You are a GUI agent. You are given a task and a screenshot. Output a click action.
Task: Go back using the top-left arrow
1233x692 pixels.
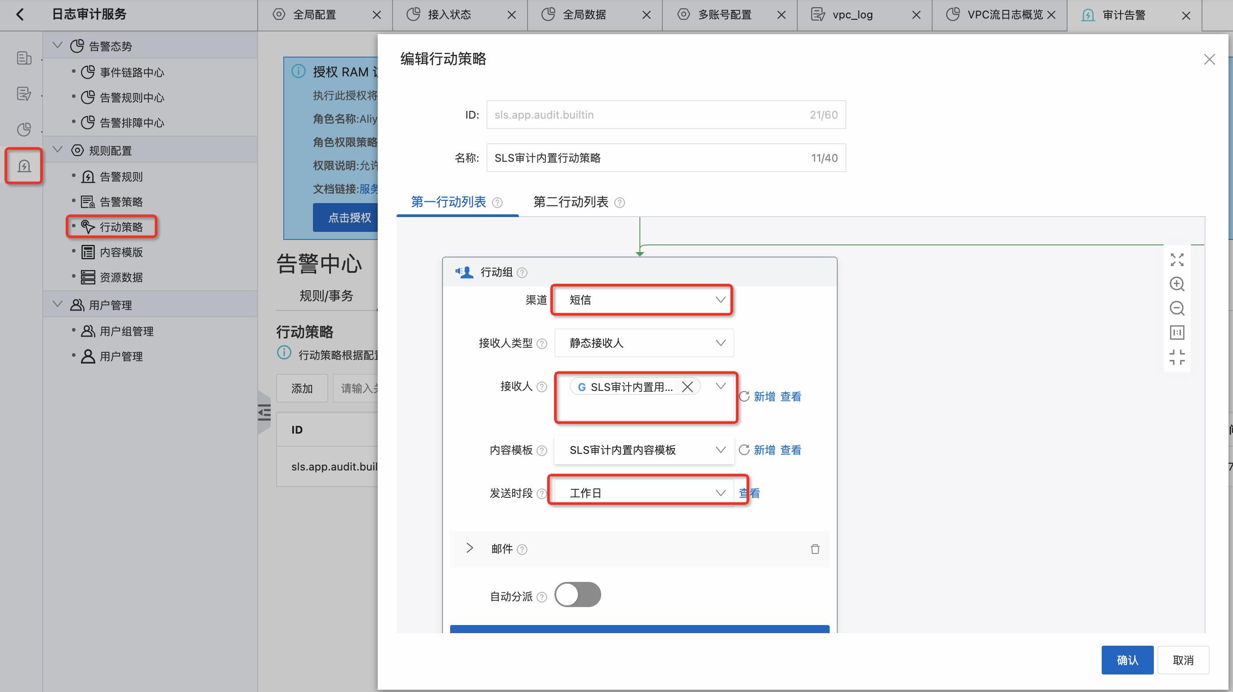click(20, 14)
